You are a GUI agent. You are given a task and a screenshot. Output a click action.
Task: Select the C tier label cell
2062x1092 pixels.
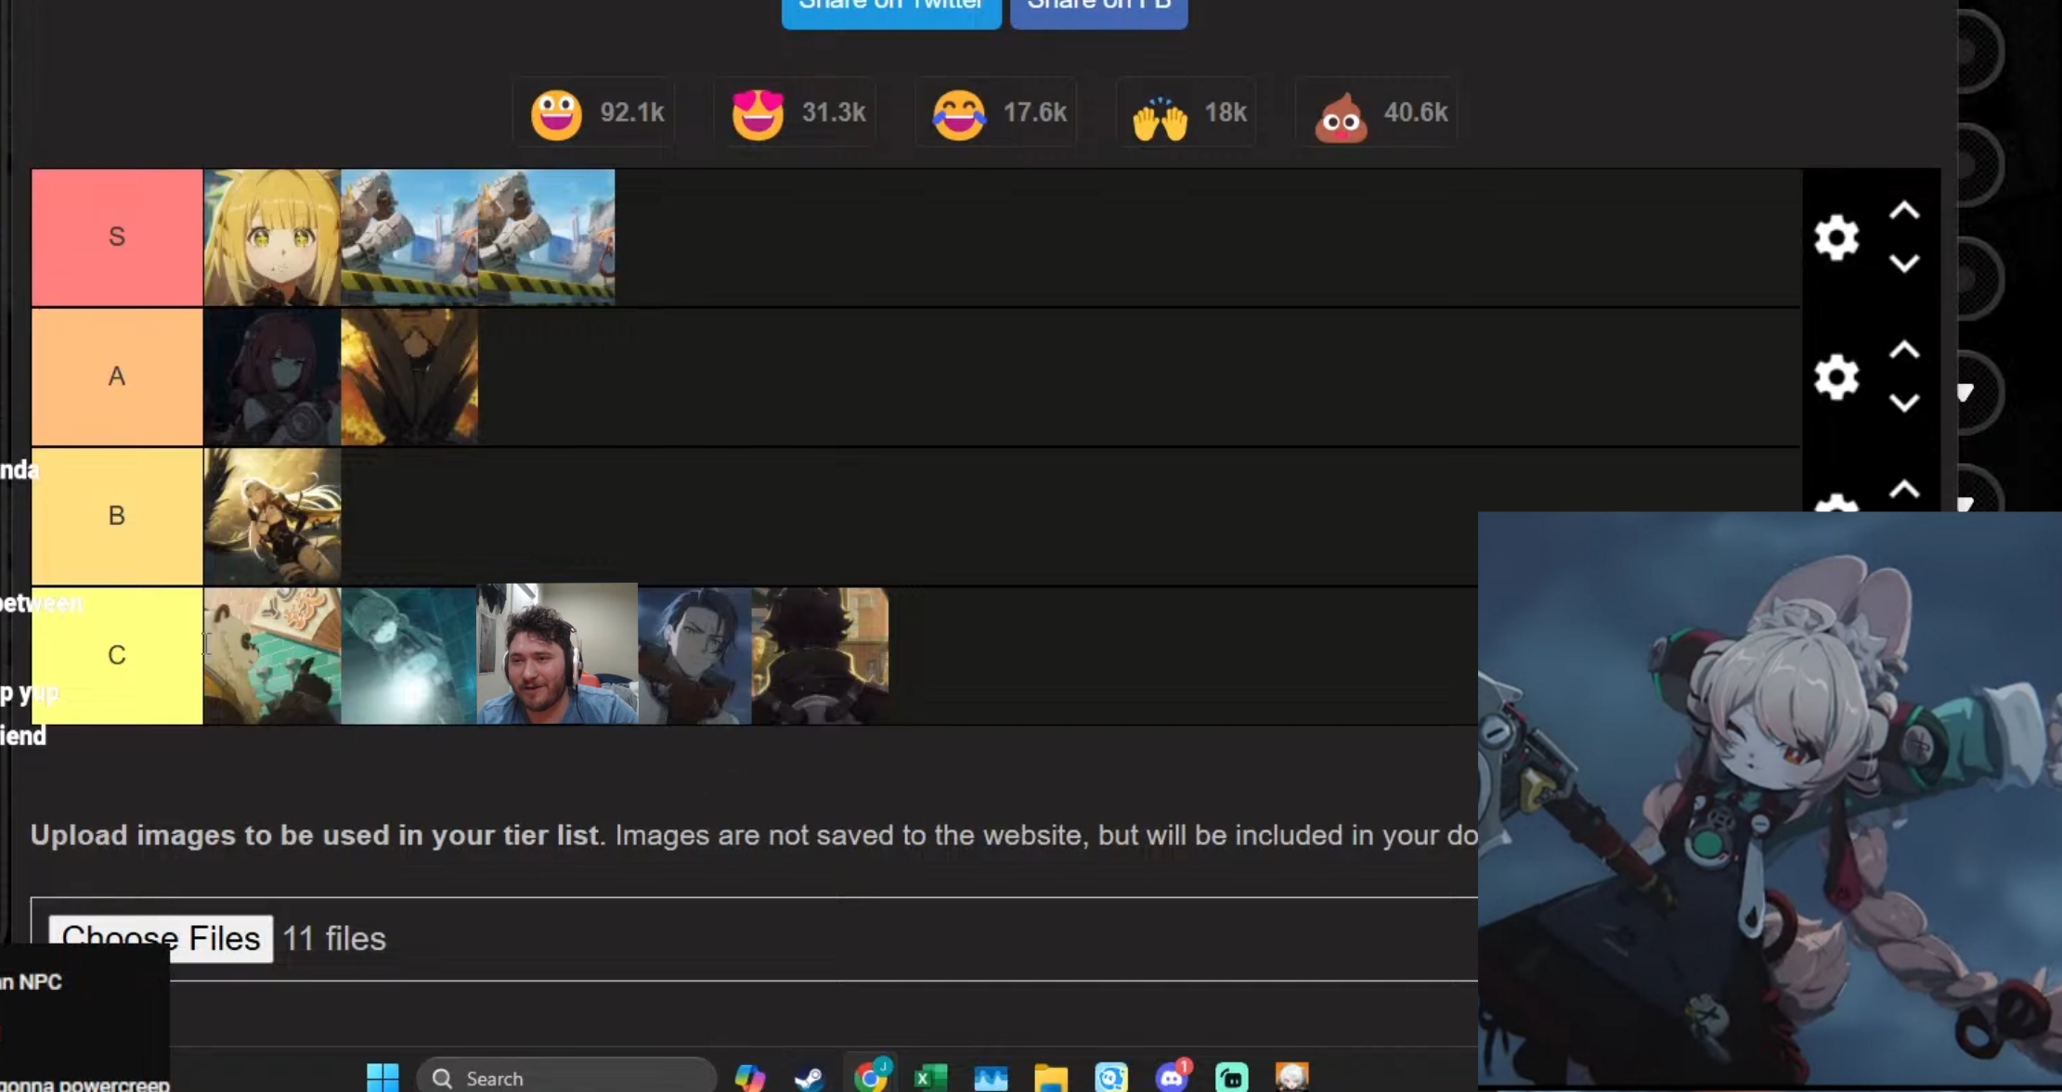tap(117, 655)
